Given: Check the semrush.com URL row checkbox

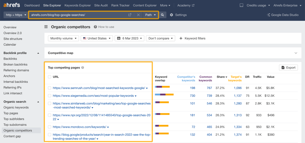Looking at the screenshot, I should pyautogui.click(x=50, y=88).
